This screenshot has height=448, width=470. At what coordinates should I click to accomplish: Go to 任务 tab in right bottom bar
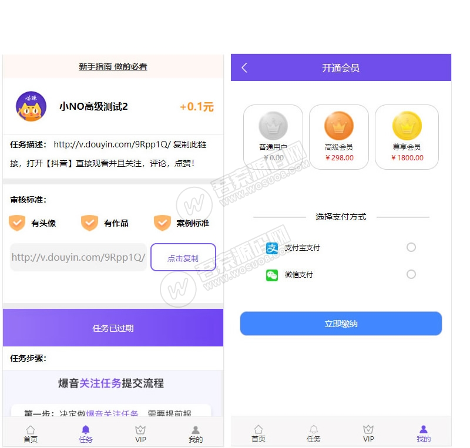[314, 434]
